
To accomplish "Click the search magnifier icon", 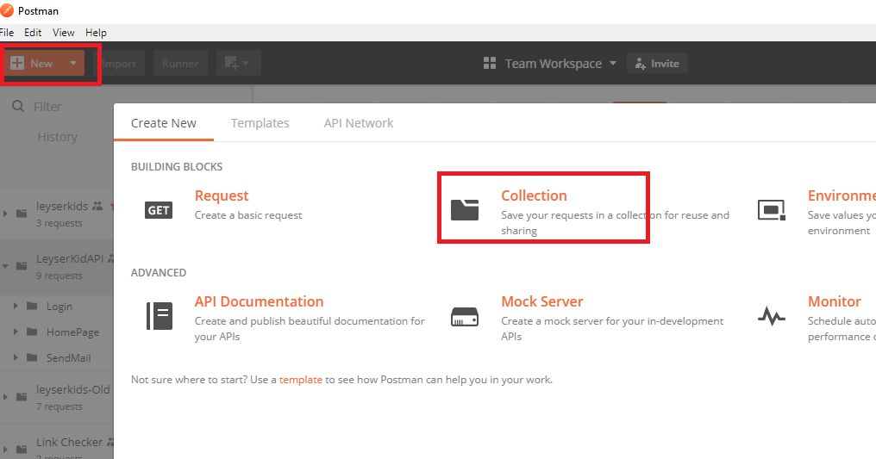I will pyautogui.click(x=18, y=106).
